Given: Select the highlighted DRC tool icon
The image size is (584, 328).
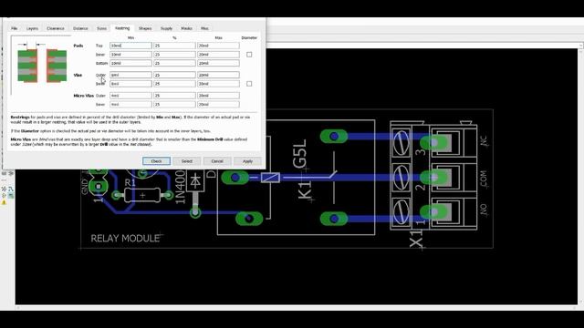Looking at the screenshot, I should pos(11,196).
